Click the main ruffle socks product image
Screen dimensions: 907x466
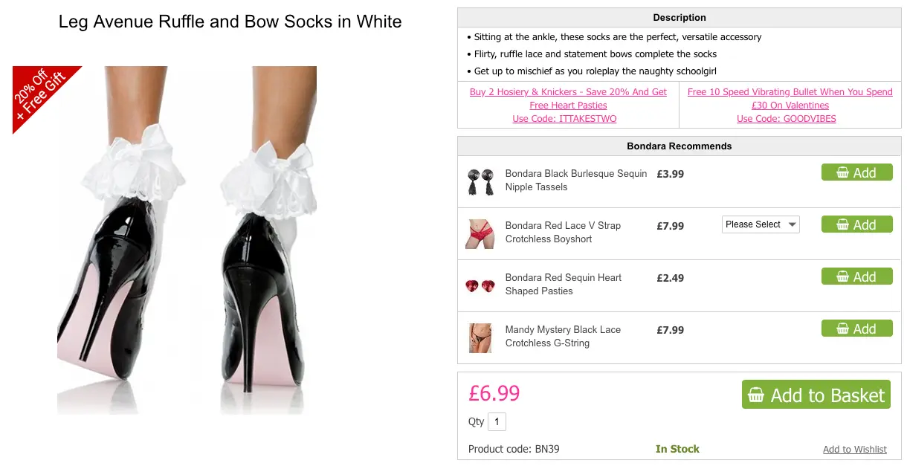coord(187,240)
